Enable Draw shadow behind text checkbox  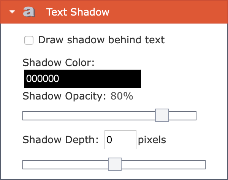click(29, 40)
